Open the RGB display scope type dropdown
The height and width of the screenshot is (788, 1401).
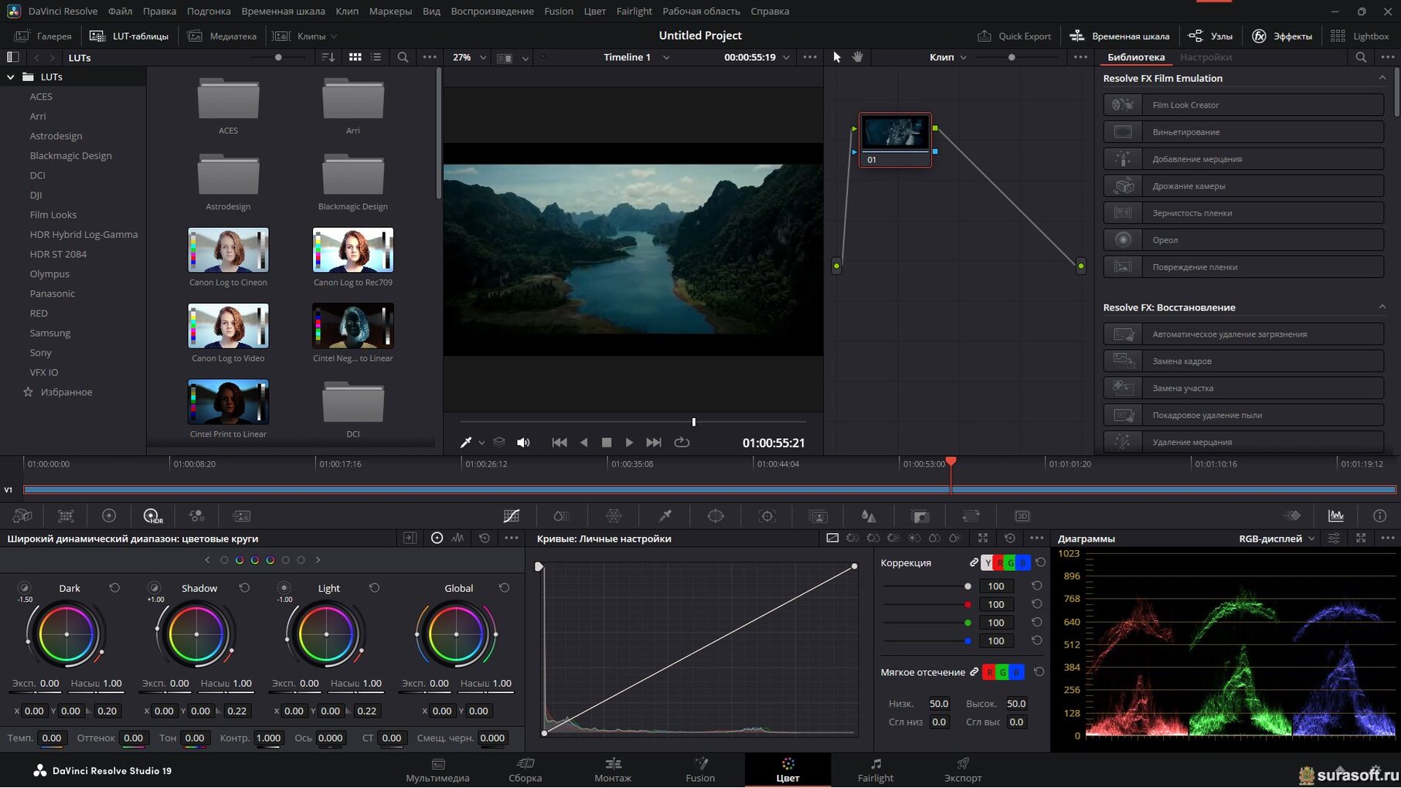pos(1277,538)
